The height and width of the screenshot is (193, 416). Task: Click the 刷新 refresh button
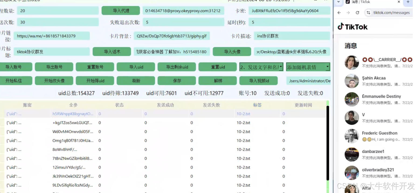136,81
